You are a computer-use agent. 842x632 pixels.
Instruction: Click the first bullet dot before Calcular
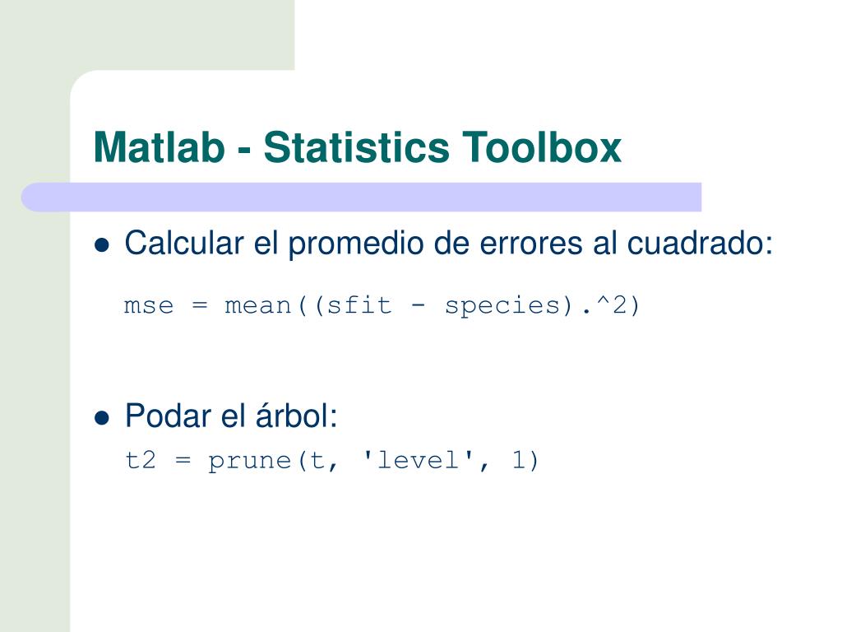(101, 245)
